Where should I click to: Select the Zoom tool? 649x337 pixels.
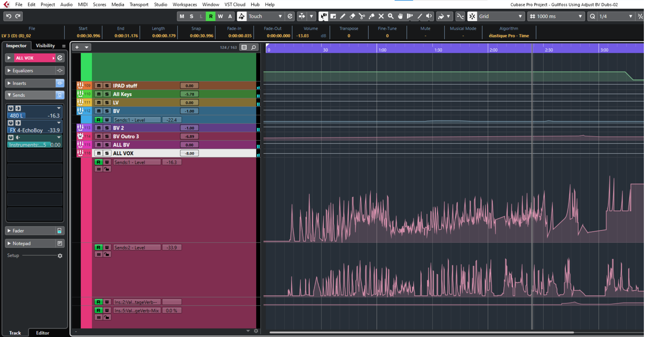[391, 16]
